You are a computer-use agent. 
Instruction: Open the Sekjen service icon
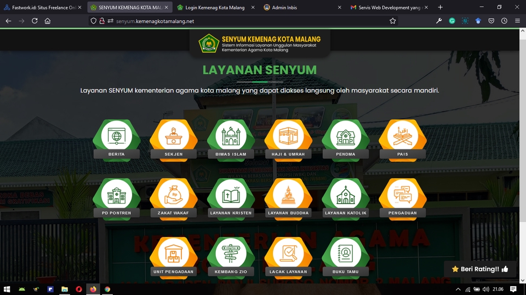point(174,140)
